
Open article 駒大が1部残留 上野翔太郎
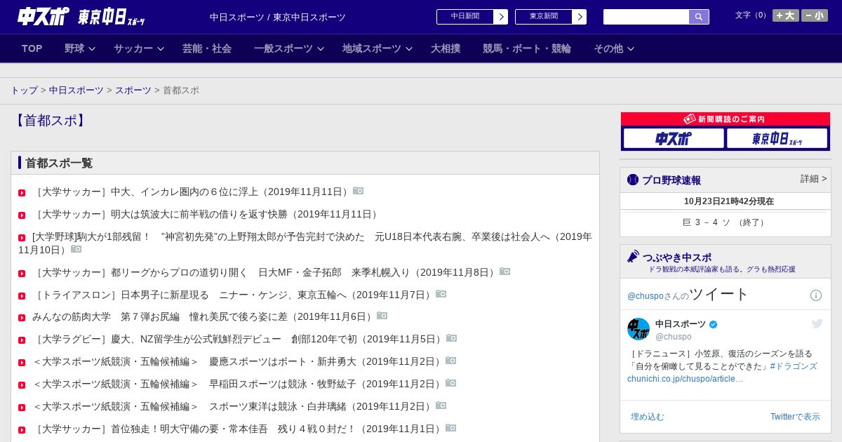click(x=305, y=243)
